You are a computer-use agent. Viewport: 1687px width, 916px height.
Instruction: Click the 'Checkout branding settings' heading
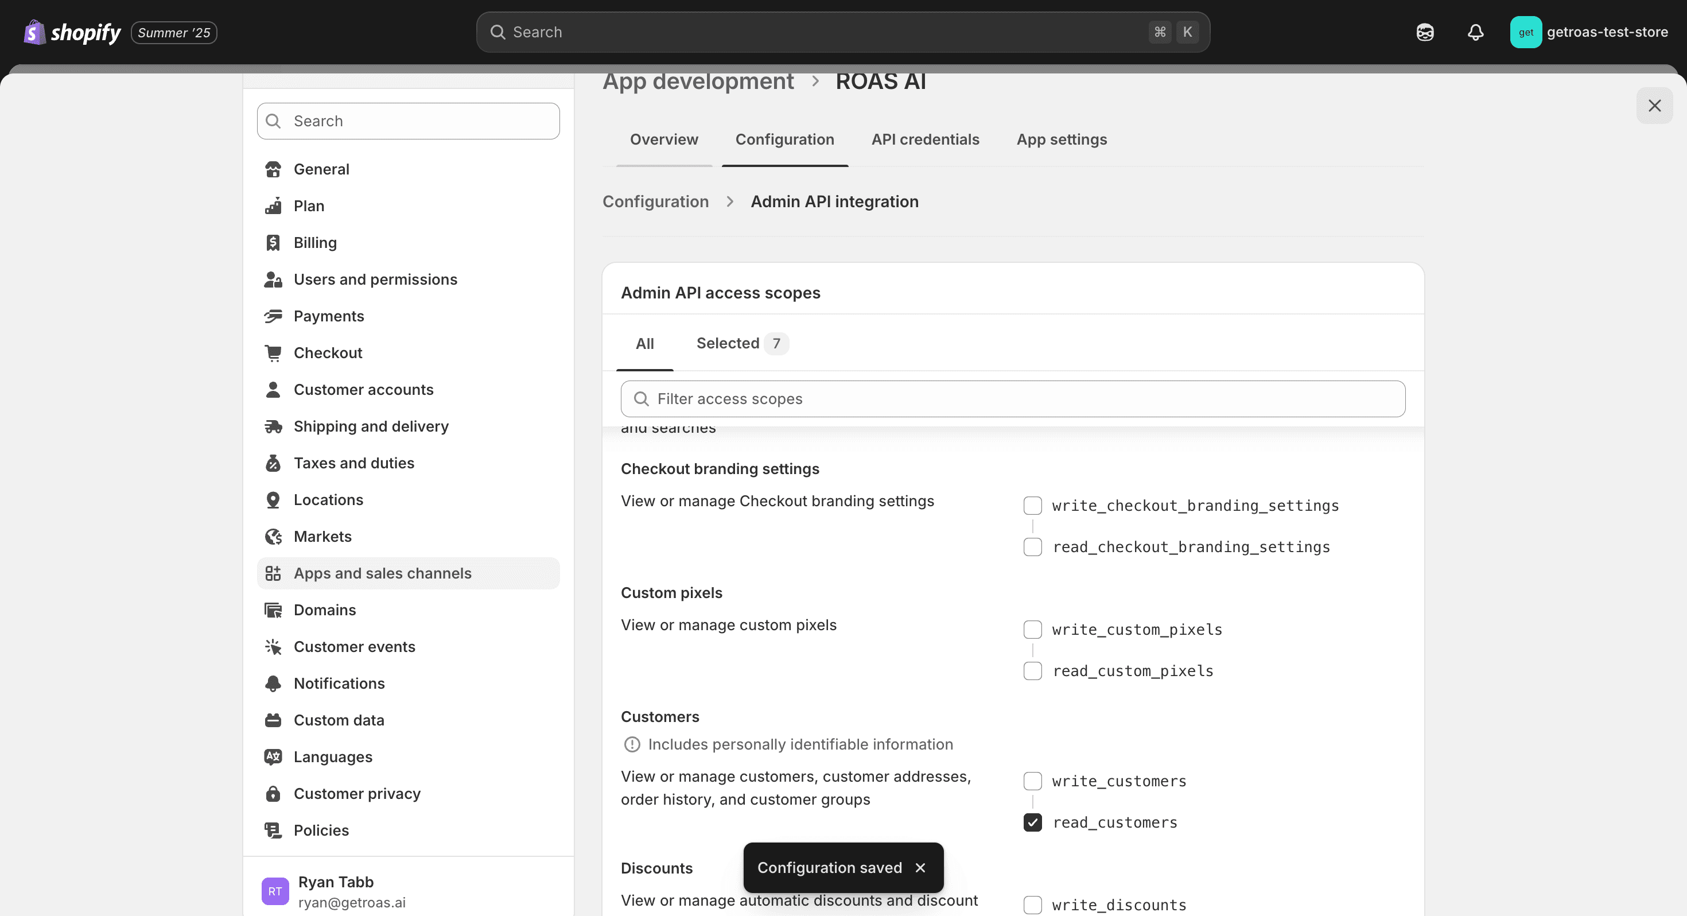(720, 468)
